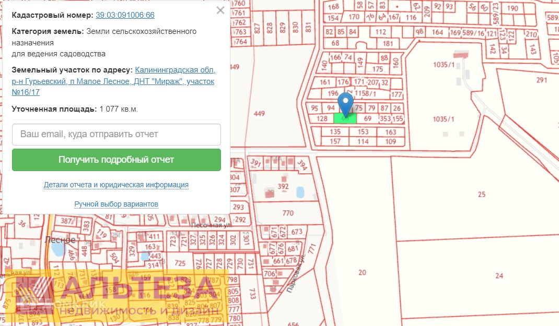
Task: Select parcel 68 on the map
Action: (x=335, y=43)
